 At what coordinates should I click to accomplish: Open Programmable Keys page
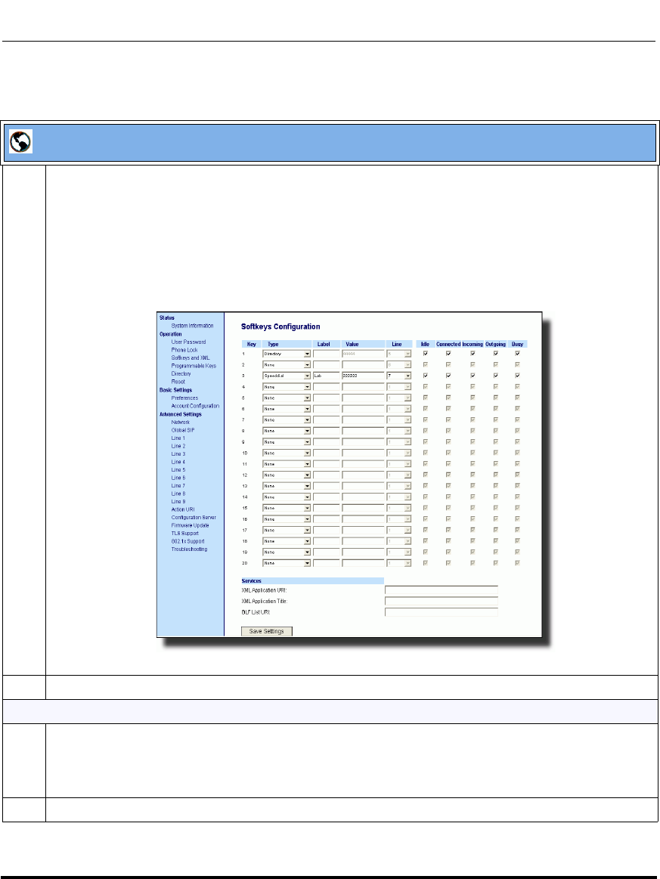[x=194, y=366]
